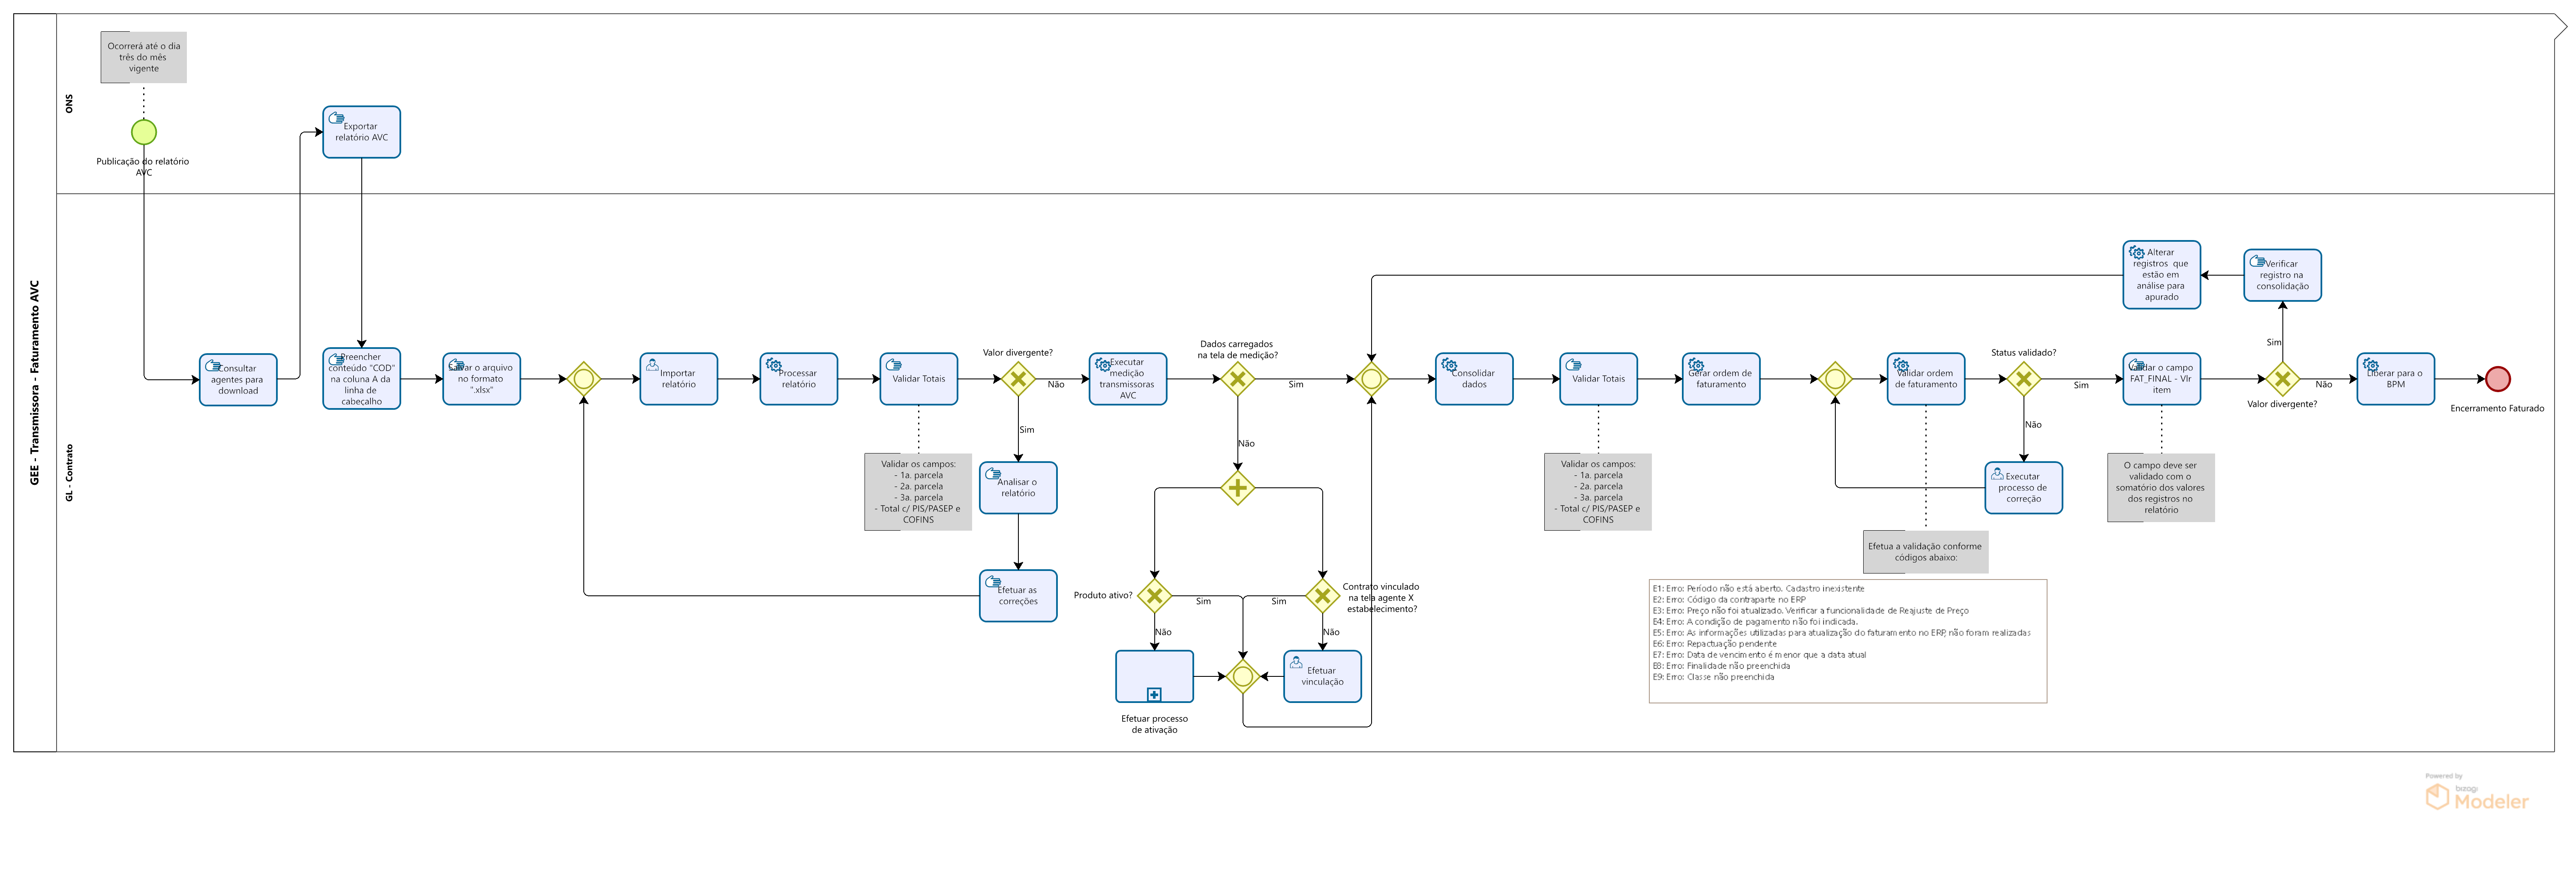Select the Verificar registro na consolidação task
The height and width of the screenshot is (877, 2576).
pos(2282,275)
